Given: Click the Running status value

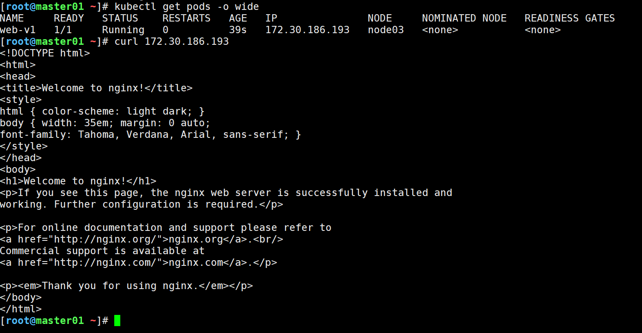Looking at the screenshot, I should coord(123,30).
